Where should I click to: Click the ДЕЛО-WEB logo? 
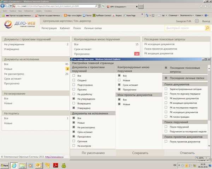20,24
